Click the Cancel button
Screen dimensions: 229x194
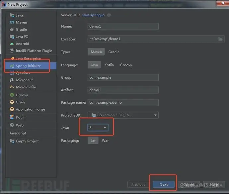tap(189, 184)
